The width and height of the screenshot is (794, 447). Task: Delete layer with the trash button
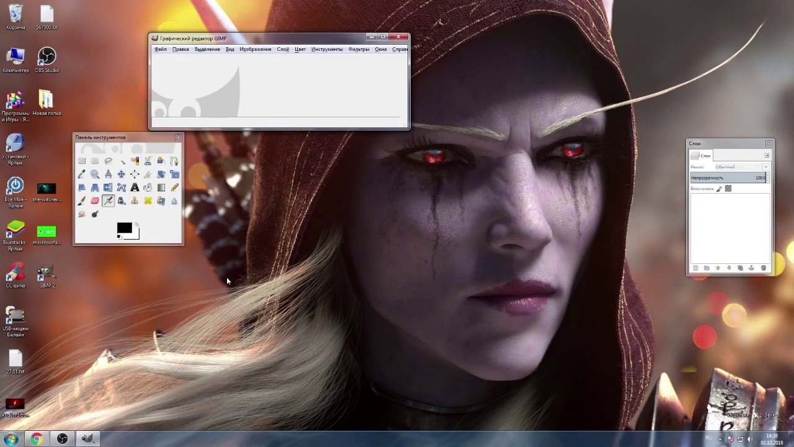coord(763,268)
